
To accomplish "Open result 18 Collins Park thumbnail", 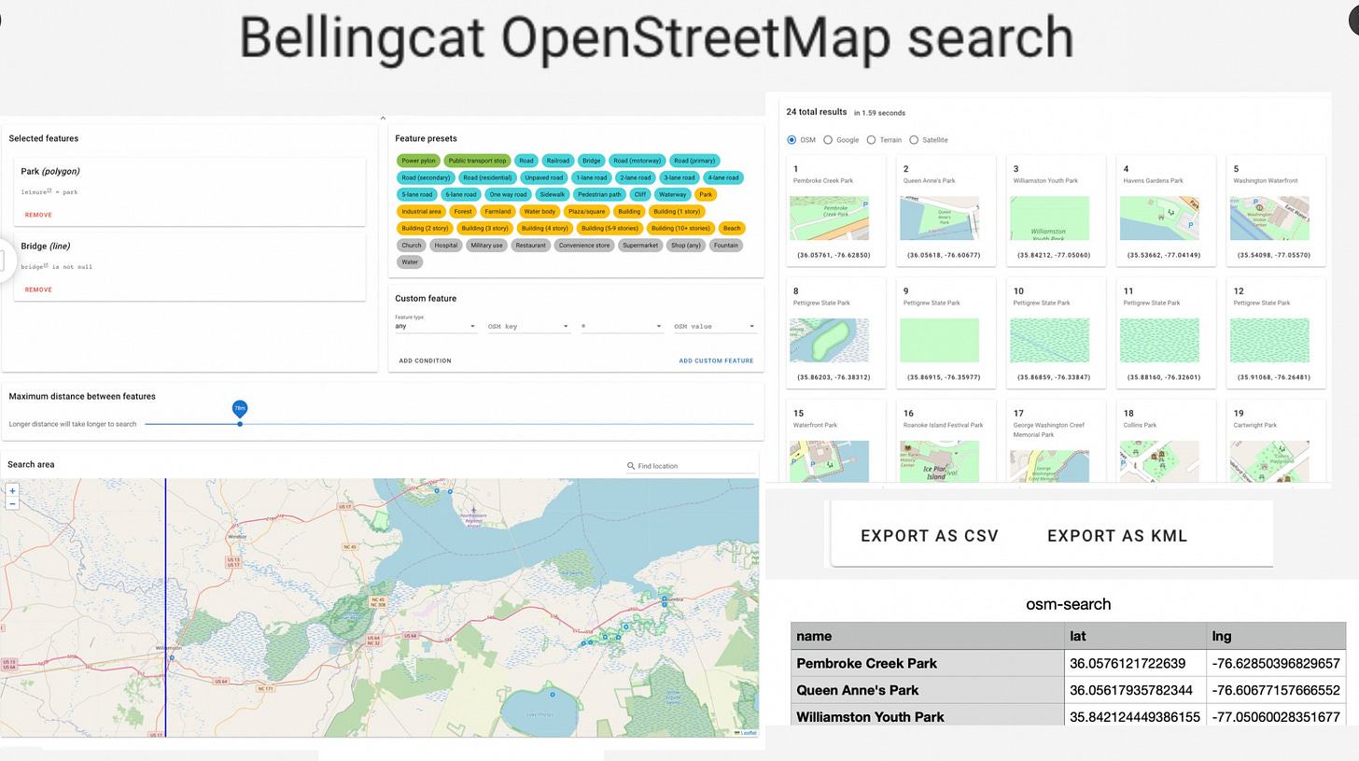I will 1160,461.
